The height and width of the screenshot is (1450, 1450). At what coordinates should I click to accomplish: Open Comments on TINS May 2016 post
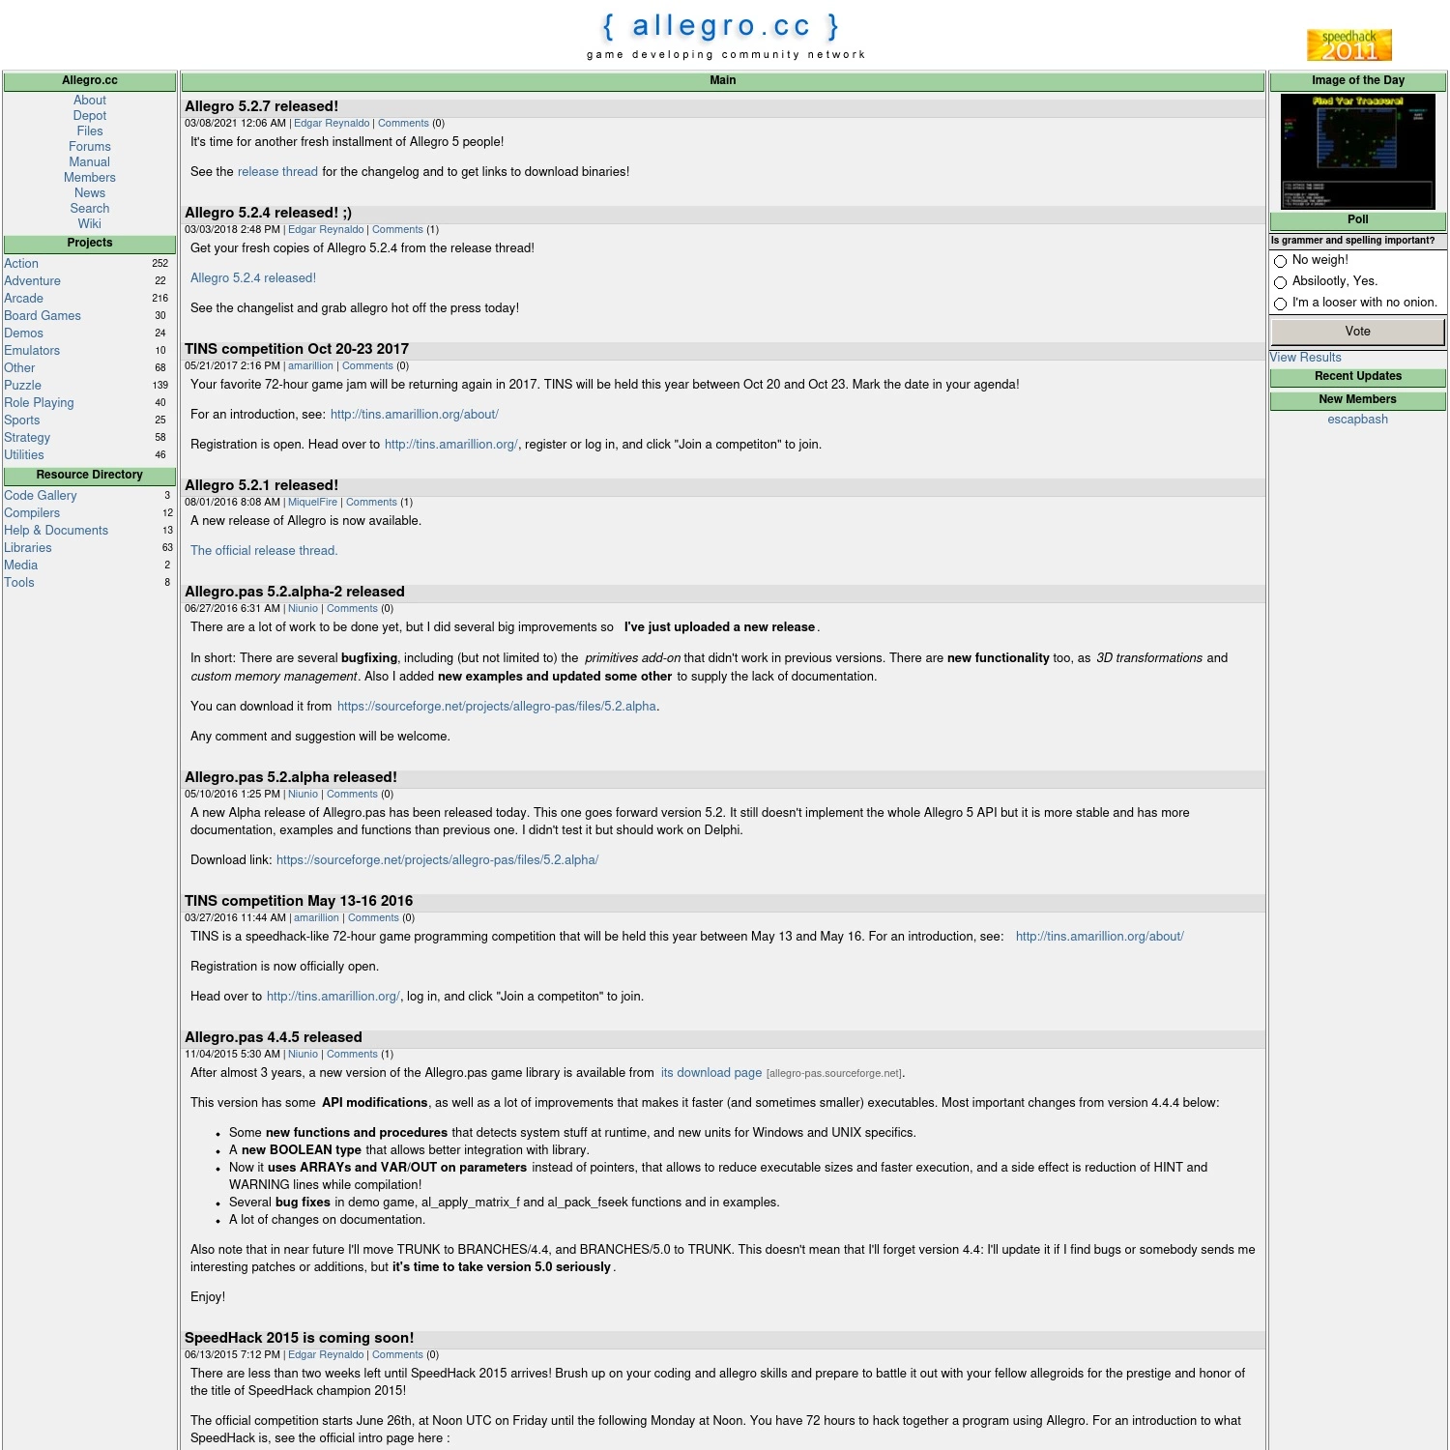[373, 918]
